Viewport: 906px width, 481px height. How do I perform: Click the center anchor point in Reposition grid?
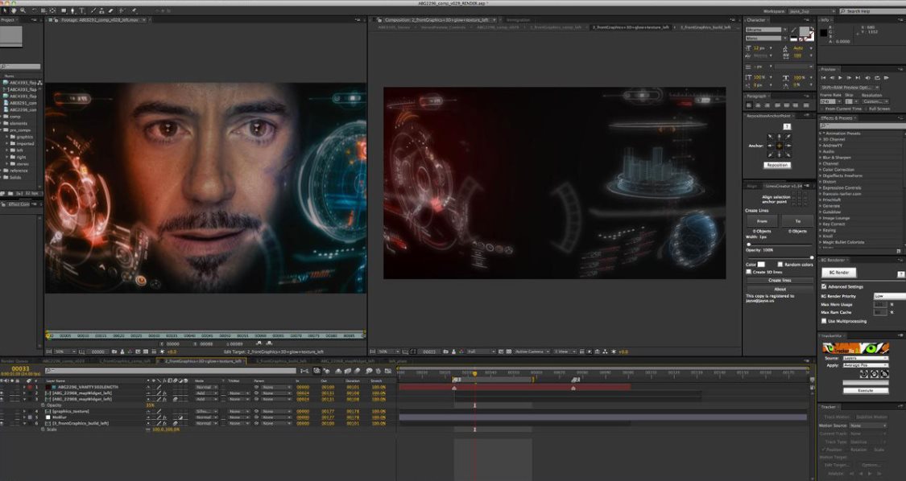[779, 146]
